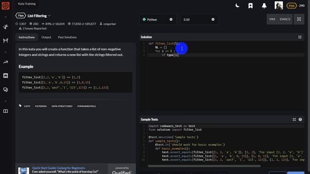
Task: Open the Codewars logo home icon
Action: [x=5, y=5]
